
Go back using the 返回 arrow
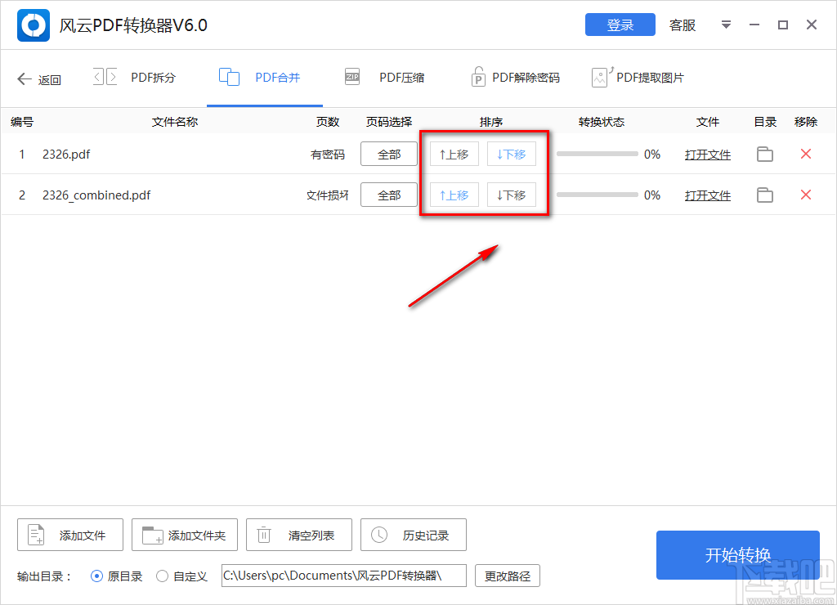[38, 79]
